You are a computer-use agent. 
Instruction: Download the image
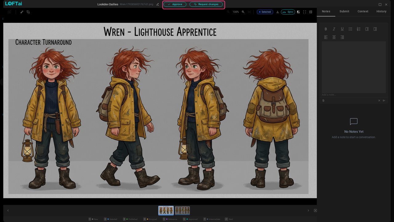pyautogui.click(x=278, y=12)
